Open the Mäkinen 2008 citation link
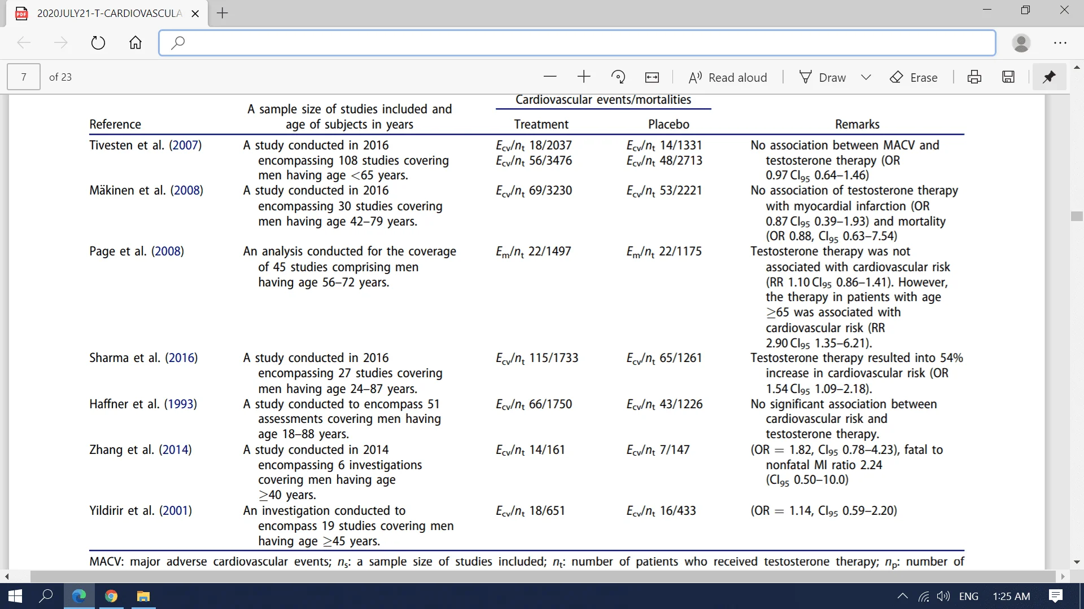 click(187, 191)
